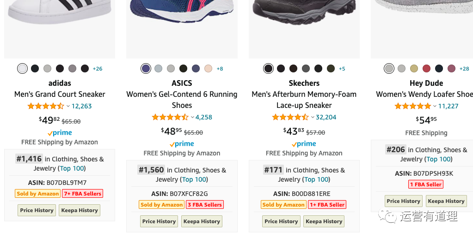Choose the red color swatch for Hey Dude loafer
This screenshot has height=237, width=473.
click(426, 69)
